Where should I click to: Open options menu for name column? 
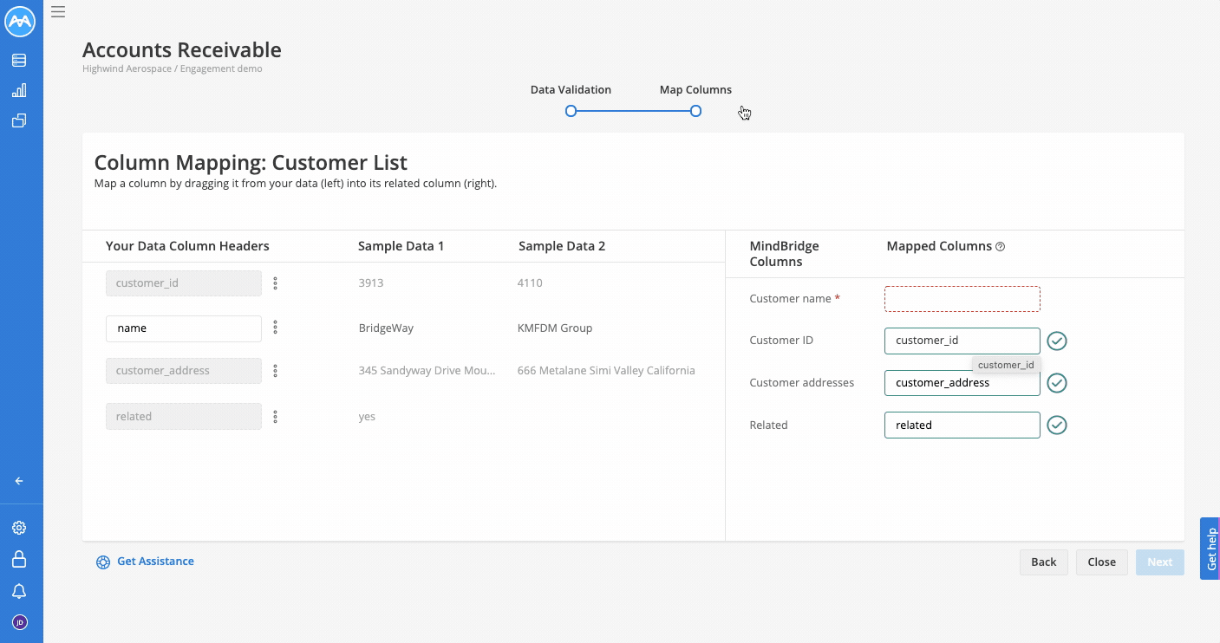click(x=276, y=327)
